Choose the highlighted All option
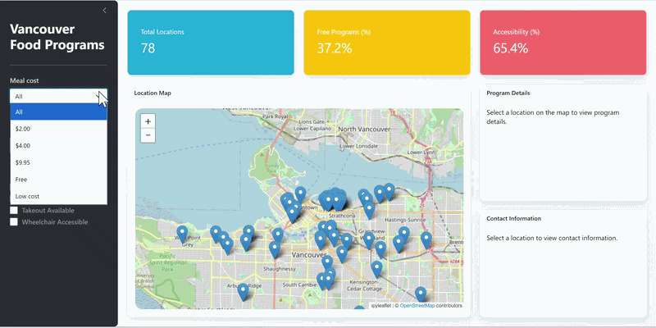 point(58,112)
